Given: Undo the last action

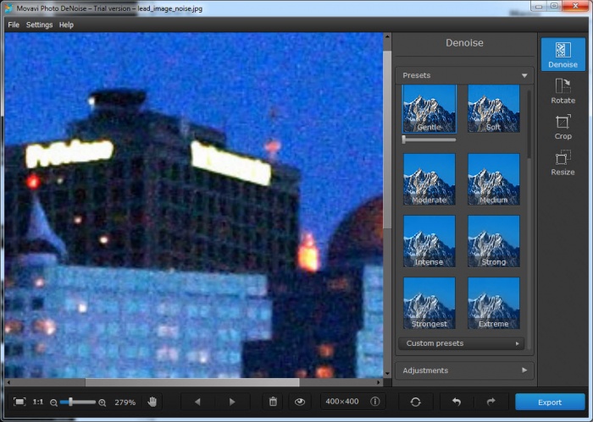Looking at the screenshot, I should [457, 402].
